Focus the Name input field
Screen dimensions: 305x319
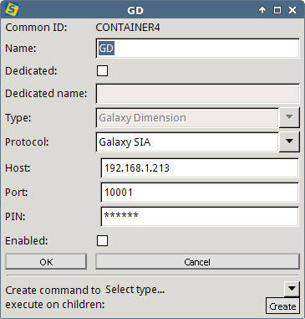(x=198, y=49)
